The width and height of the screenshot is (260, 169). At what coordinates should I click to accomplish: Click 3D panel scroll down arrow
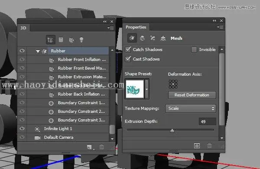[112, 139]
